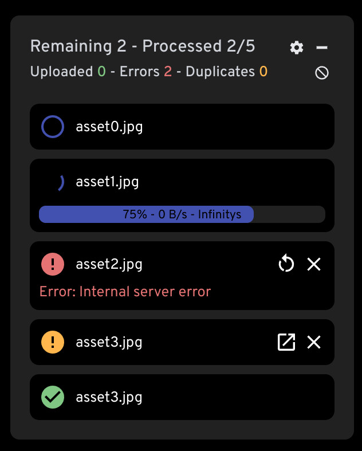Dismiss the asset2.jpg error entry
This screenshot has height=451, width=362.
point(314,264)
